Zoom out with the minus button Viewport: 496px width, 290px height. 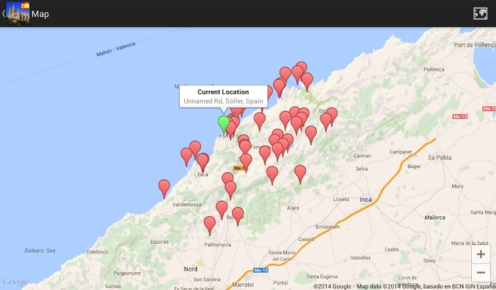click(x=481, y=272)
